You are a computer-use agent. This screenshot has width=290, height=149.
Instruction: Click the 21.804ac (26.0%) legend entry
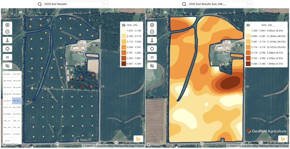coord(276,36)
